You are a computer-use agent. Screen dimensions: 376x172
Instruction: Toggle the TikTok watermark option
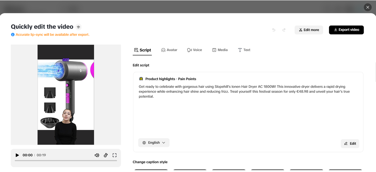105,155
